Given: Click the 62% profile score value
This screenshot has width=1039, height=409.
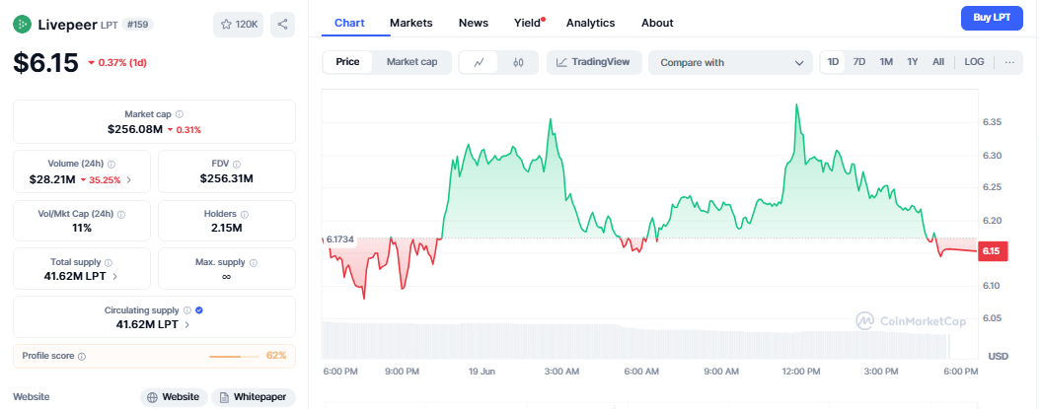Looking at the screenshot, I should [276, 356].
